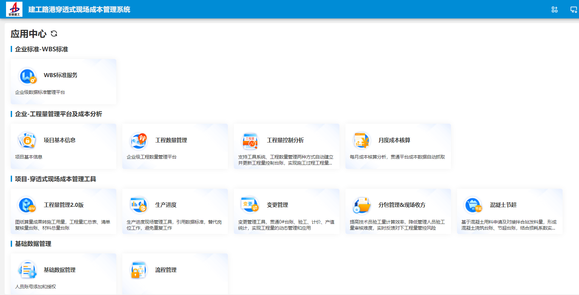This screenshot has width=579, height=295.
Task: Click the system title 建工路港穿透式现场成本管理系统
Action: pyautogui.click(x=79, y=9)
